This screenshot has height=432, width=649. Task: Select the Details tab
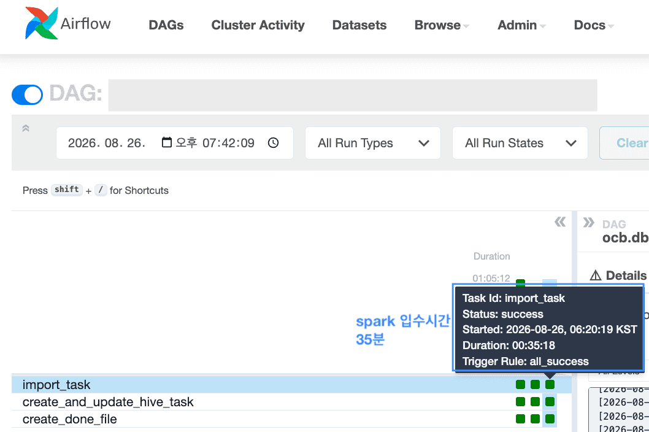pos(618,276)
